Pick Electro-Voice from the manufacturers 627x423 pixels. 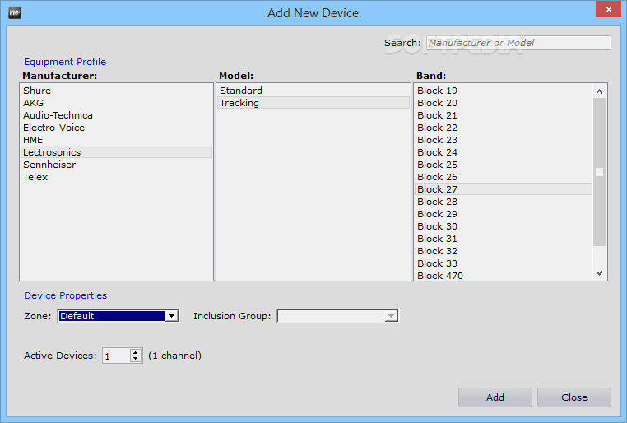coord(116,128)
